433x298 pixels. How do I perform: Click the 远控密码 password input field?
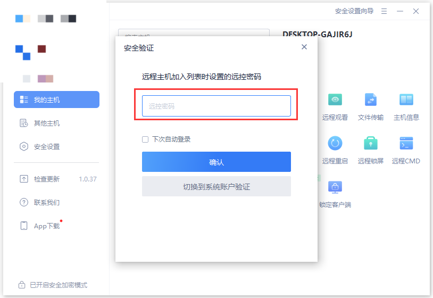pos(216,106)
